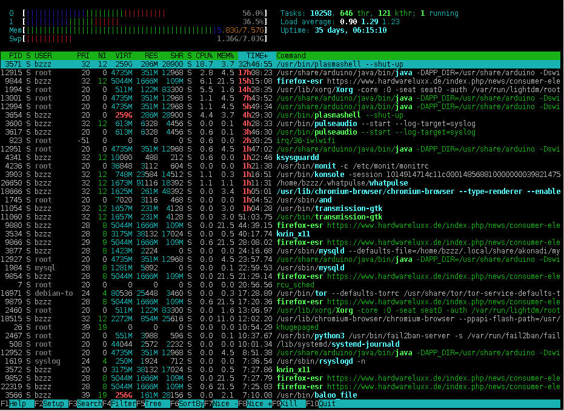Screen dimensions: 564x411
Task: Select firefox-esr thread row PID 9880
Action: click(280, 226)
